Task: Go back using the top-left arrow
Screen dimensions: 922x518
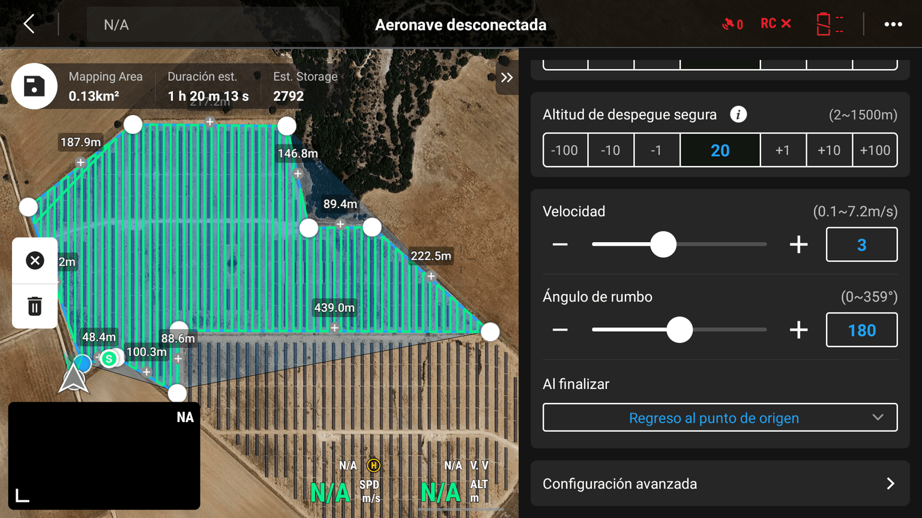Action: point(29,24)
